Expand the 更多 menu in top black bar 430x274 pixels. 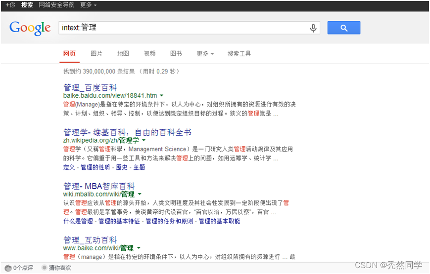tap(88, 5)
